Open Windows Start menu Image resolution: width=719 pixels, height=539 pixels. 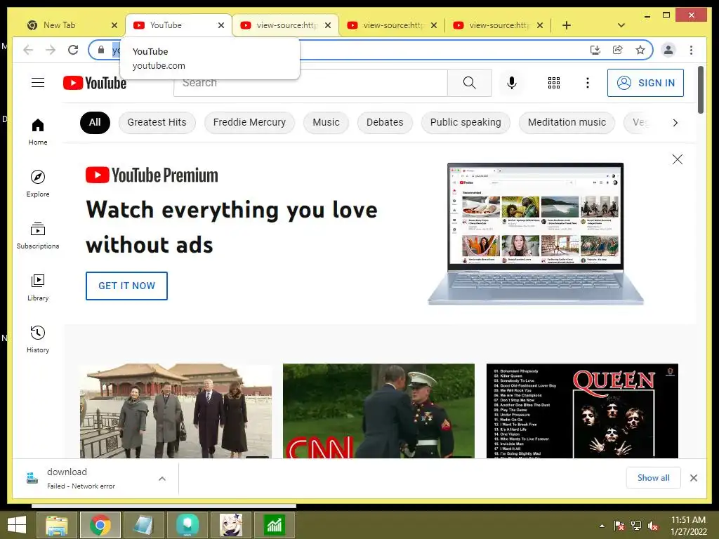(17, 525)
